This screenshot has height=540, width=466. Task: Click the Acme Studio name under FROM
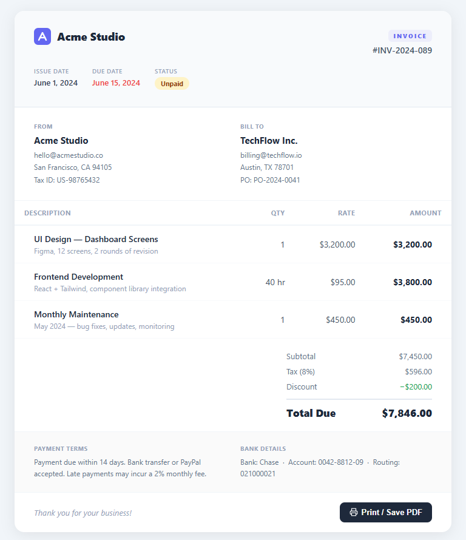[x=61, y=141]
